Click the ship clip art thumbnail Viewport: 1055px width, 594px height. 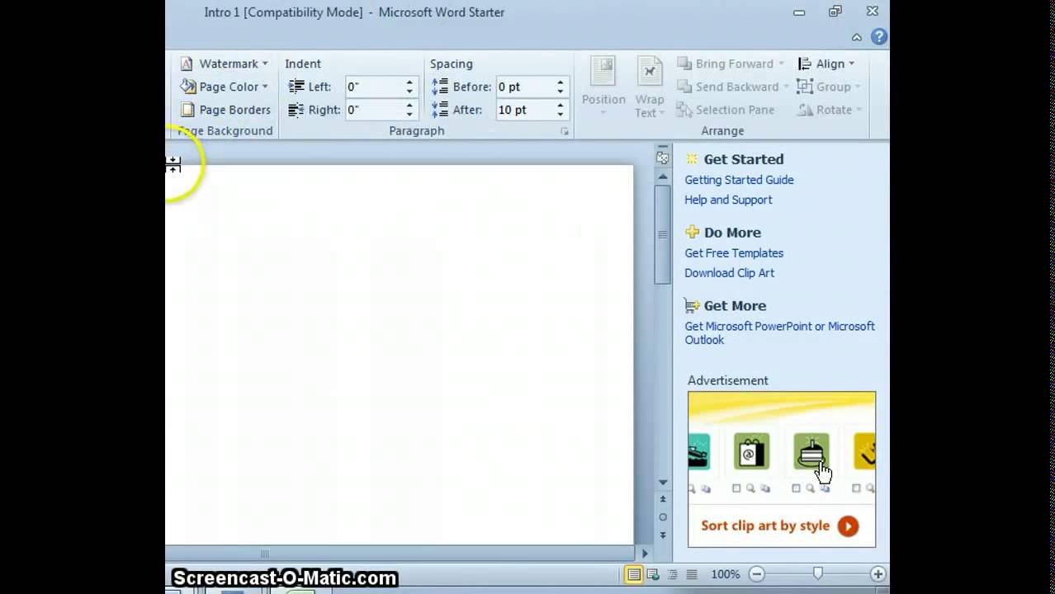pos(698,451)
